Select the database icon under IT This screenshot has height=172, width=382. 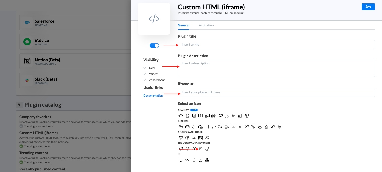(x=200, y=160)
